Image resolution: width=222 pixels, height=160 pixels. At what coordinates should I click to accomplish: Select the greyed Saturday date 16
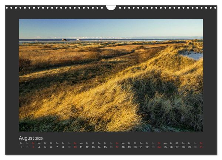pos(111,147)
